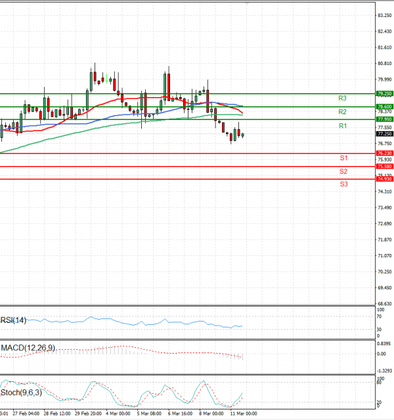394x420 pixels.
Task: Select the green 77.950 price tag
Action: coord(384,119)
